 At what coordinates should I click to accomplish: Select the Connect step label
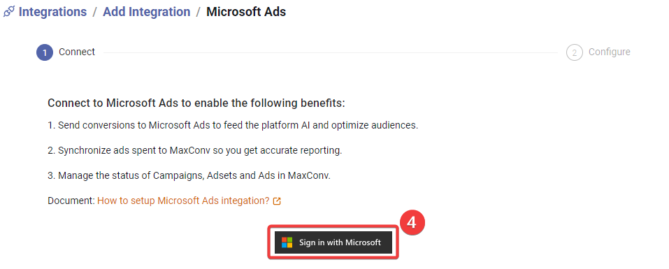(77, 52)
